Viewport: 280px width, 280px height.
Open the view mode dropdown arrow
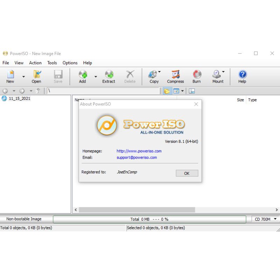coord(182,91)
